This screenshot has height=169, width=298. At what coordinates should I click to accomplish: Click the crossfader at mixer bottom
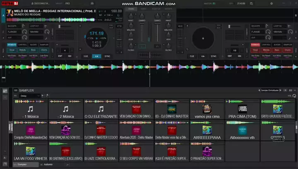pos(150,55)
